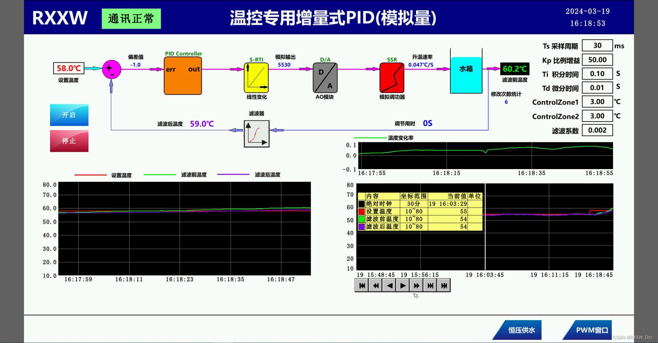The image size is (658, 343).
Task: Click the 滤波前温度 legend above left chart
Action: pyautogui.click(x=194, y=175)
